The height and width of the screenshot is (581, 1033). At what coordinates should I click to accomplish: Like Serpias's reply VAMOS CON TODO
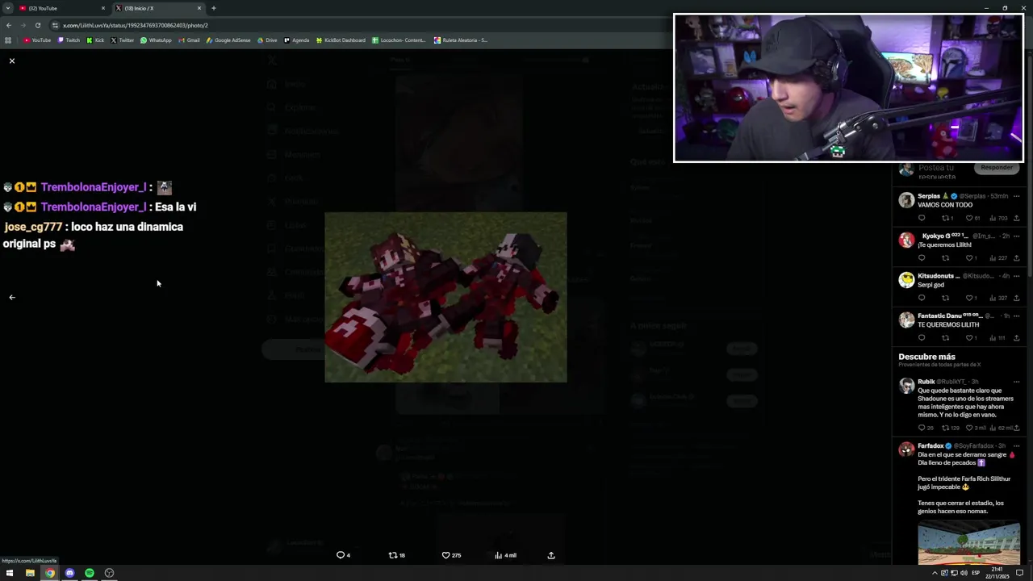(x=974, y=218)
